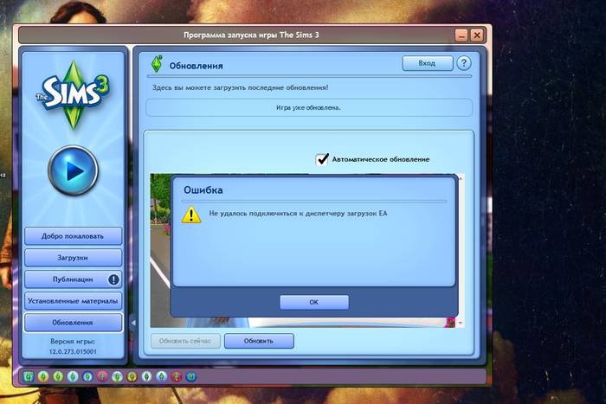The width and height of the screenshot is (606, 404).
Task: Click the Ошибка dialog title
Action: [x=203, y=190]
